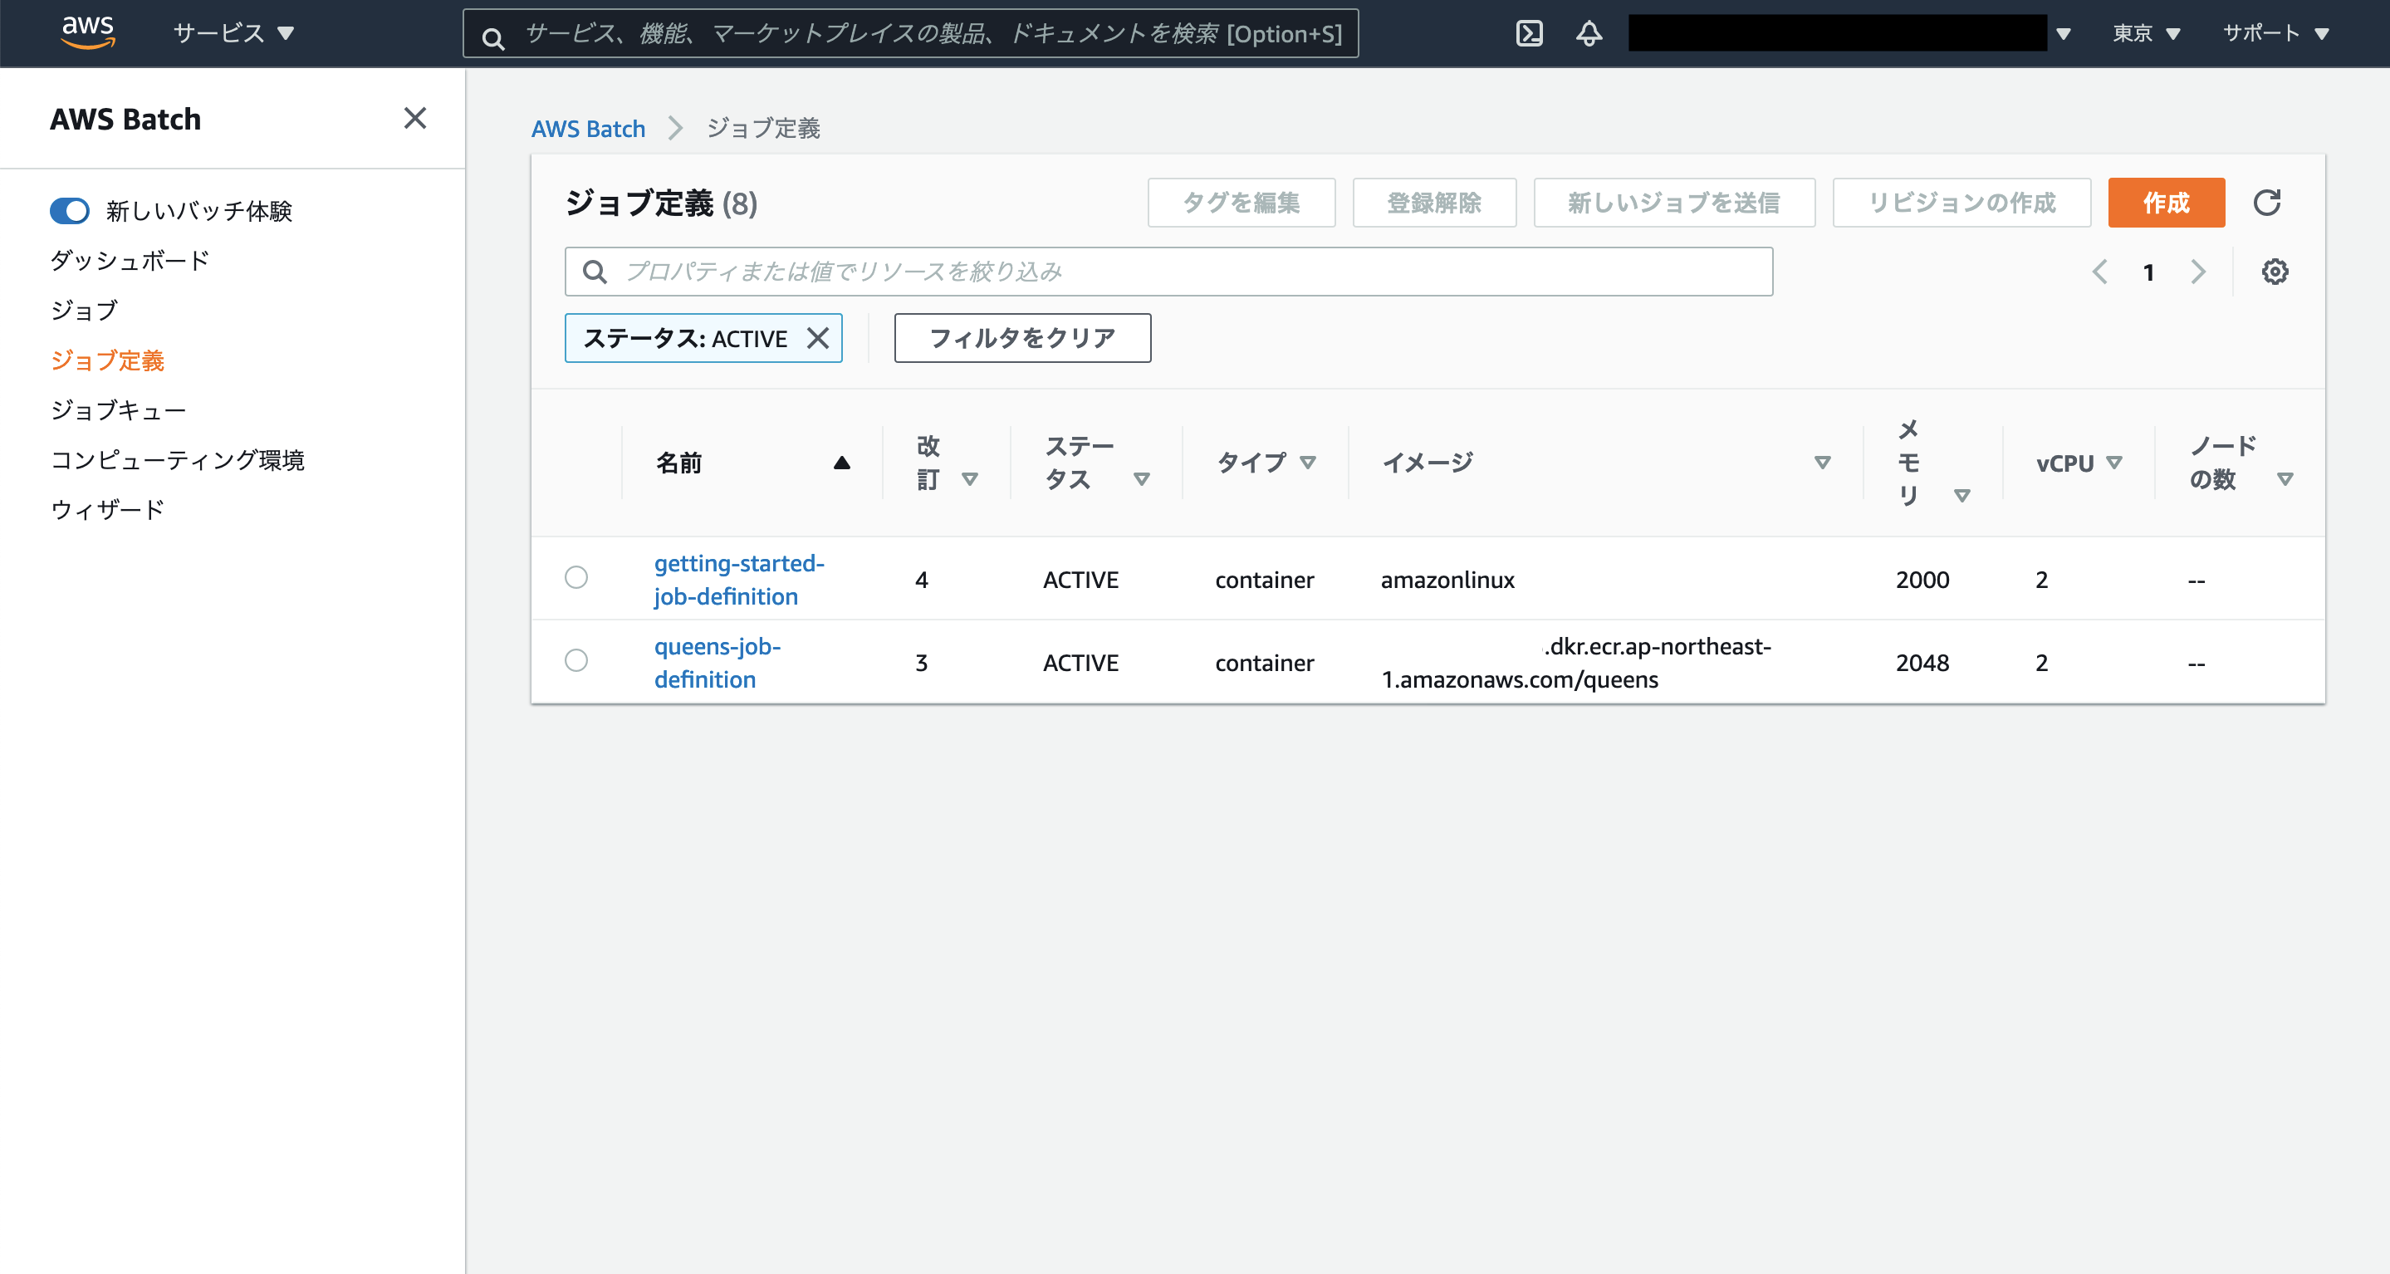
Task: Open ダッシュボード in the sidebar
Action: [x=130, y=260]
